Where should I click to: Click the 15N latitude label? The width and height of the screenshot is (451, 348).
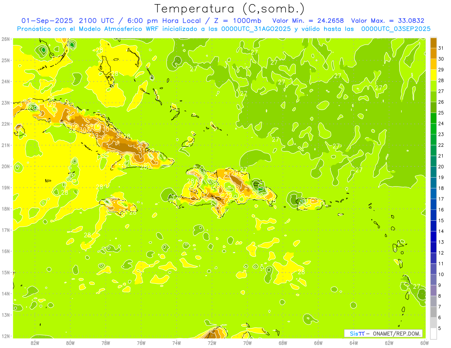tap(5, 272)
